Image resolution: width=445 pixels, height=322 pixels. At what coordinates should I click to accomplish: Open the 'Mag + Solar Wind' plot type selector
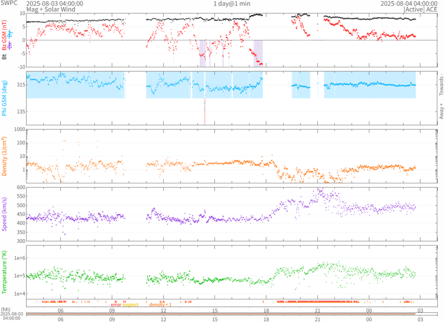click(x=51, y=9)
